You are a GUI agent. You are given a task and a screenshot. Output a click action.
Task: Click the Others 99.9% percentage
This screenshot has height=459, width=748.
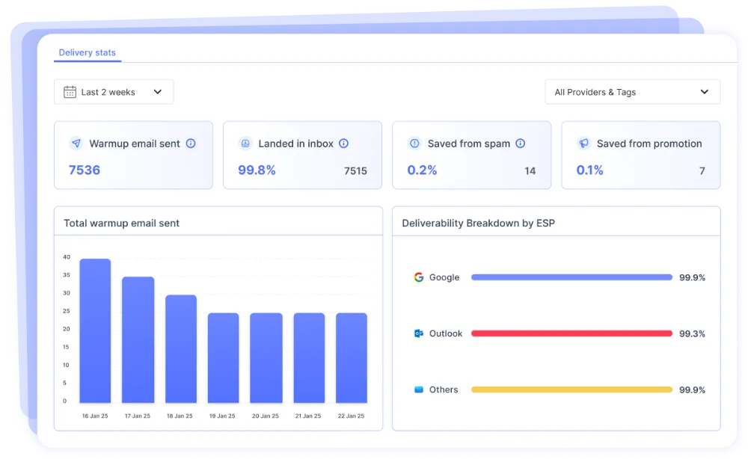692,390
